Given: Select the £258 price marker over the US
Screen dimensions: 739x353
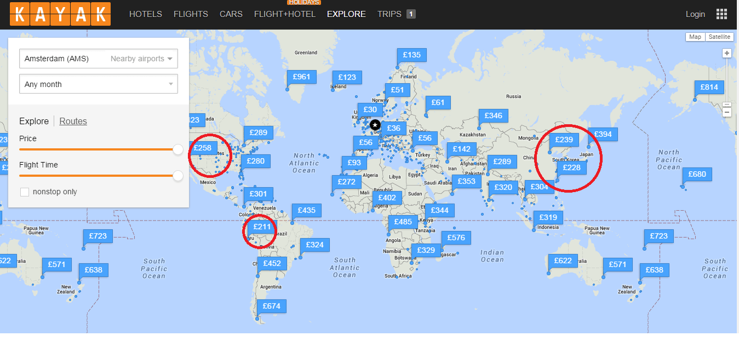Looking at the screenshot, I should (202, 147).
